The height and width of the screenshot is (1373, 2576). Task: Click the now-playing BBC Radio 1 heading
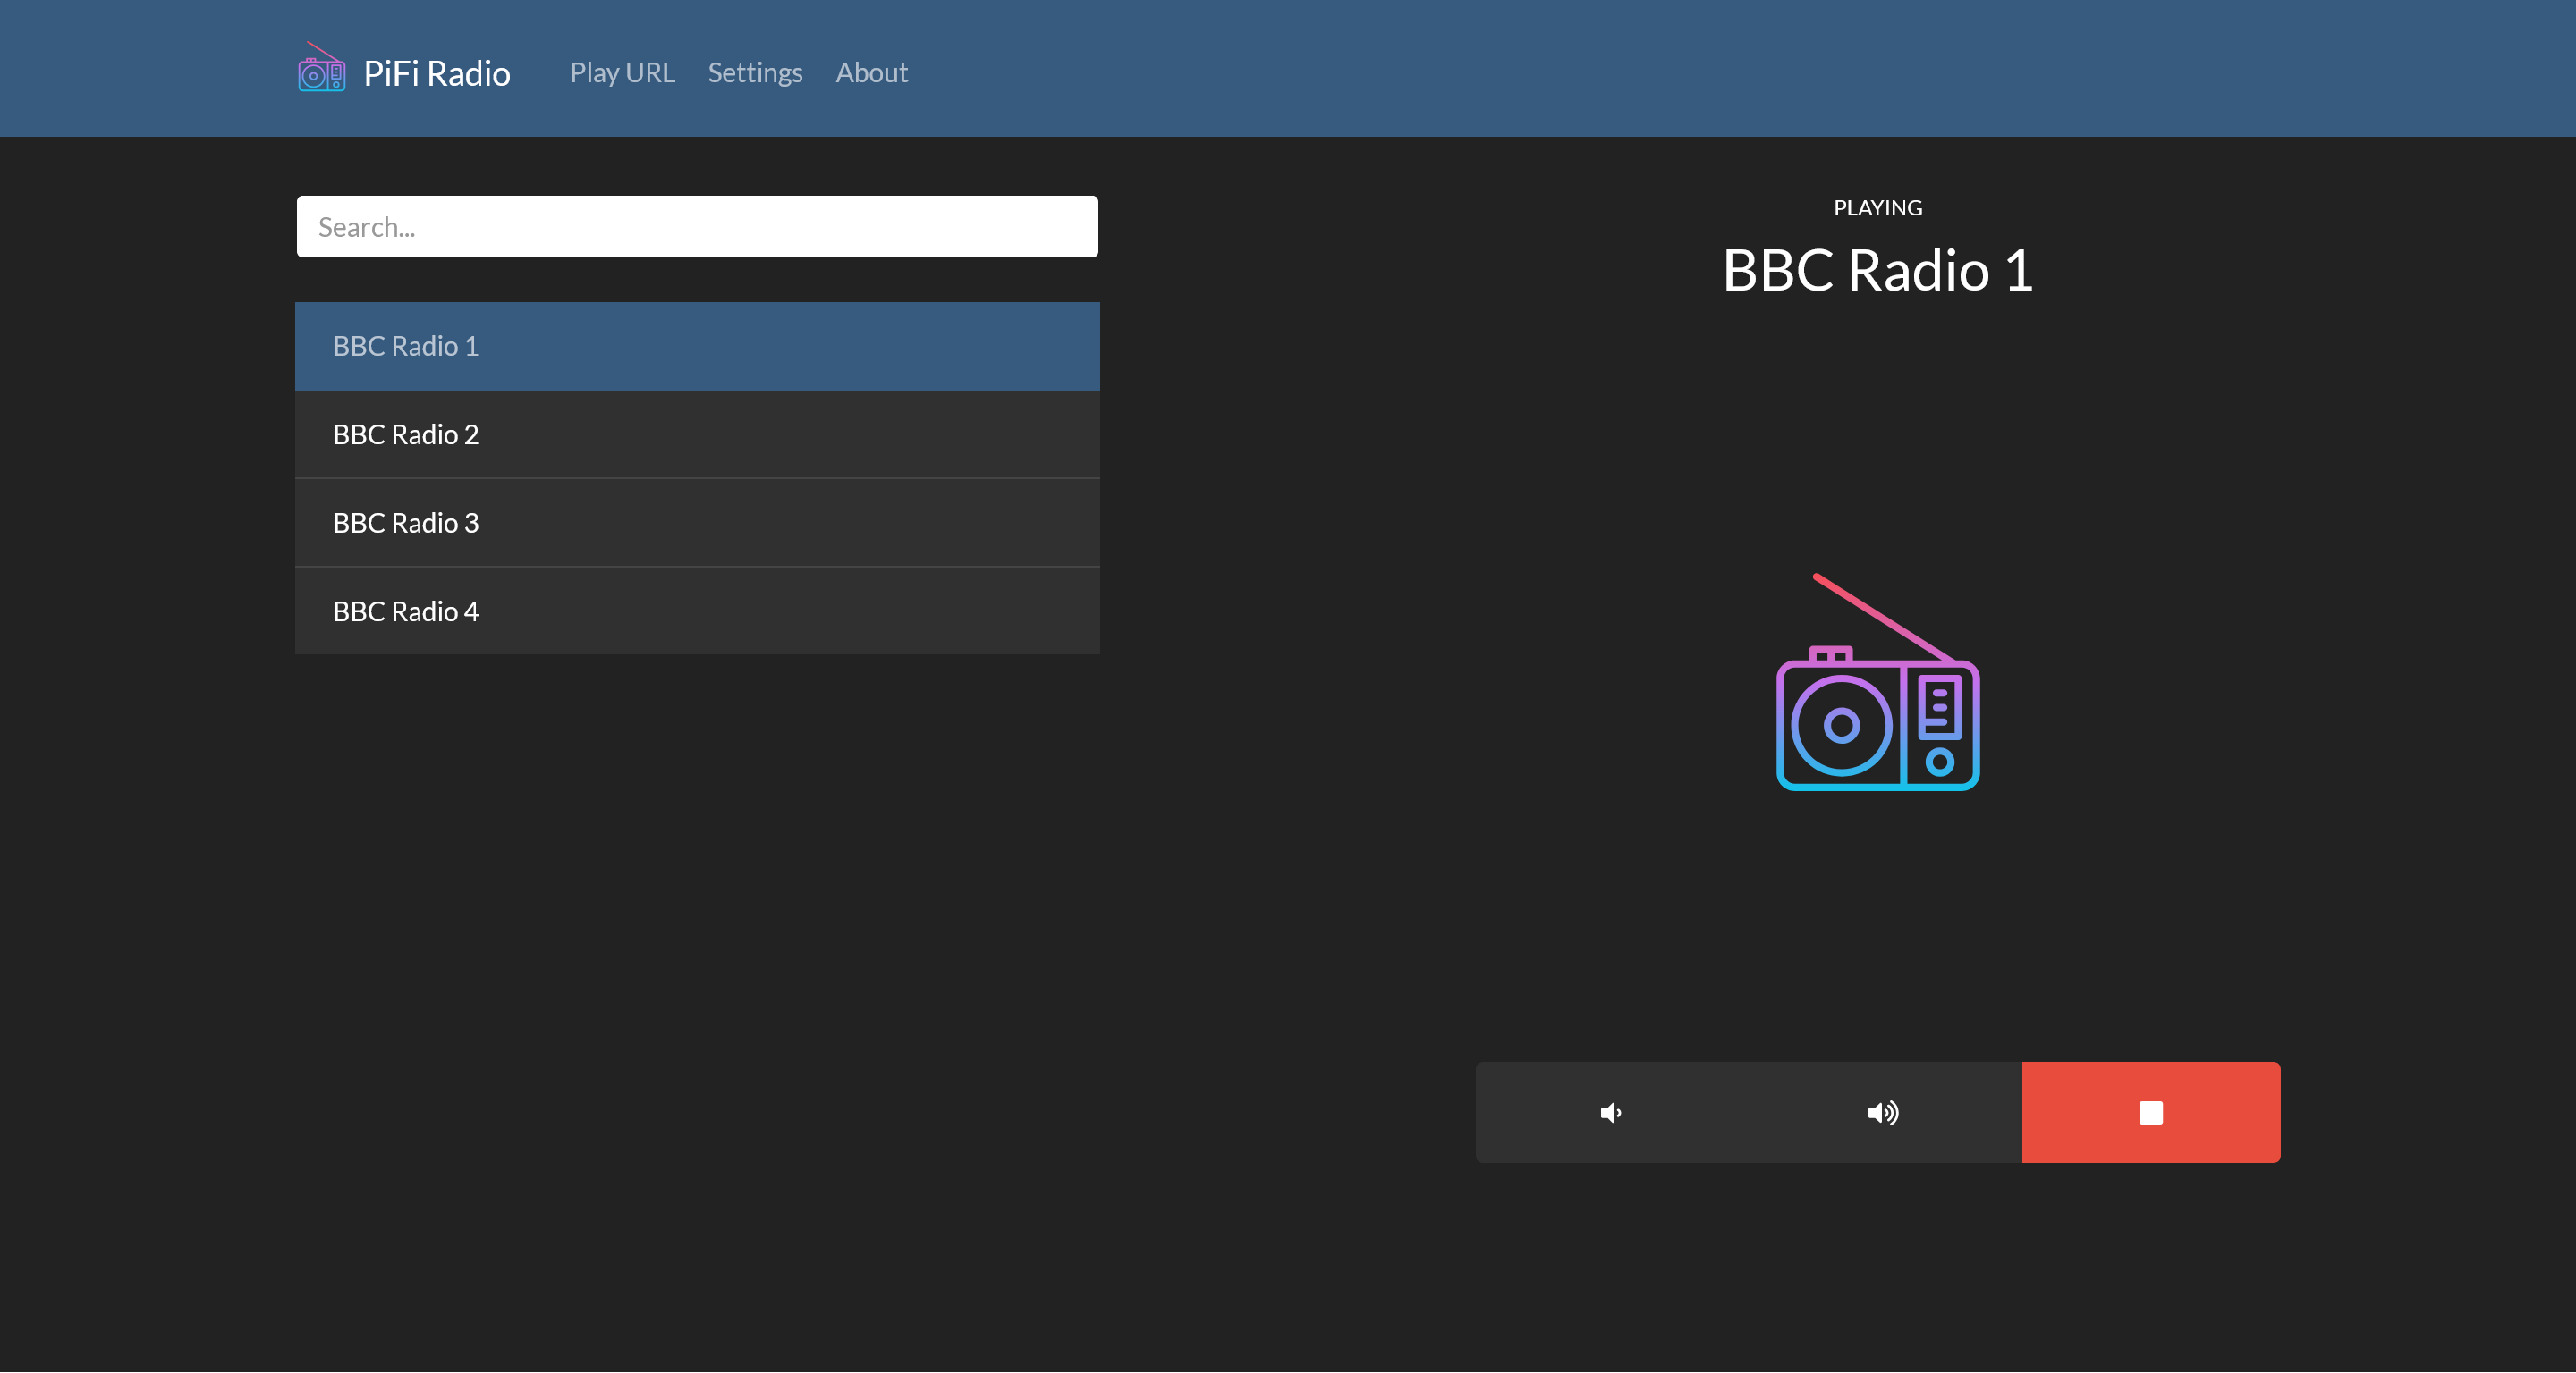(1877, 270)
